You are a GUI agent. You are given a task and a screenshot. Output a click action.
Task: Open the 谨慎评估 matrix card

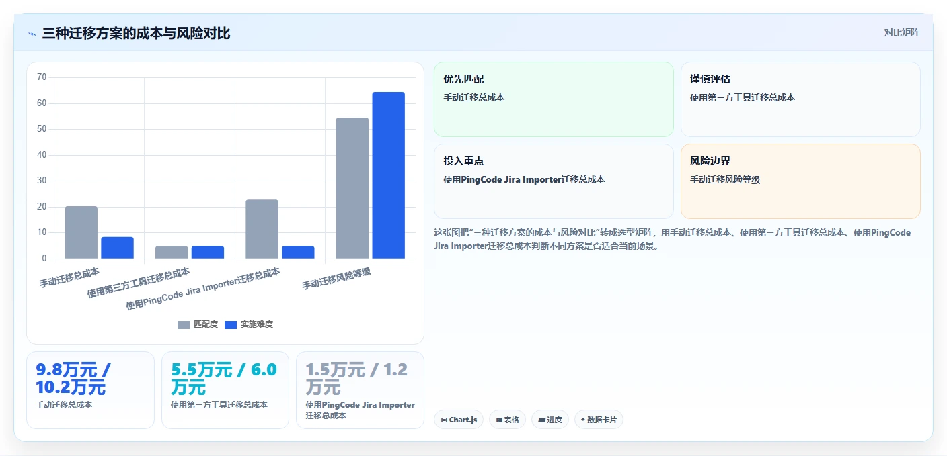800,99
